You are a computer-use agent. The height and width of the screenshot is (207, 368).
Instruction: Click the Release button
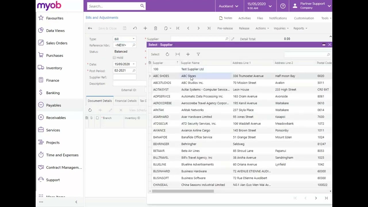pos(244,28)
